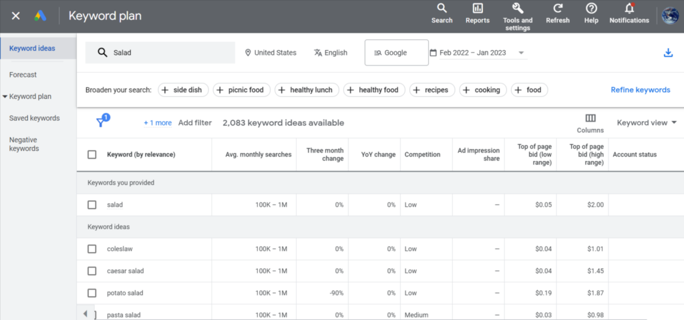Click the Medium competition value for pasta salad
Screen dimensions: 684x320
[416, 315]
